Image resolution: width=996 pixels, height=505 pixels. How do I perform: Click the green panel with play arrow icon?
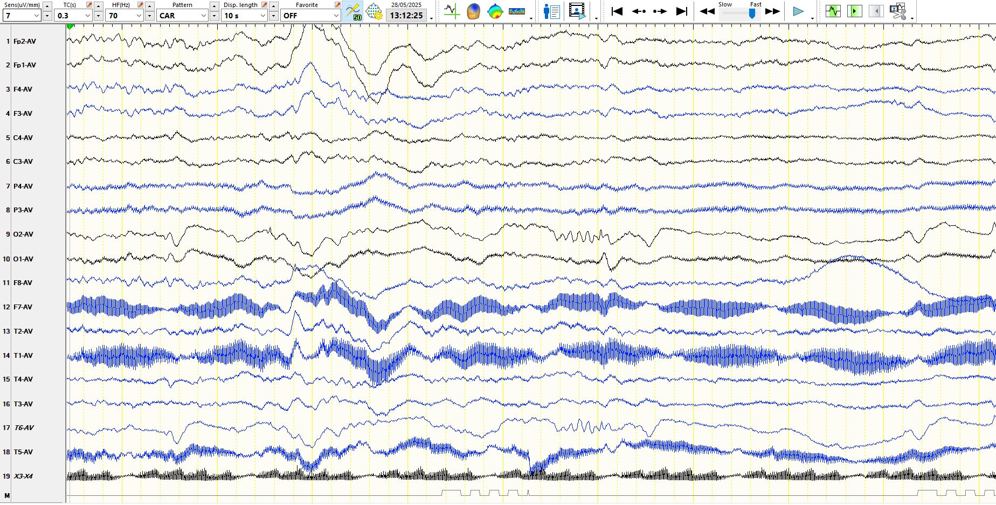pos(855,11)
